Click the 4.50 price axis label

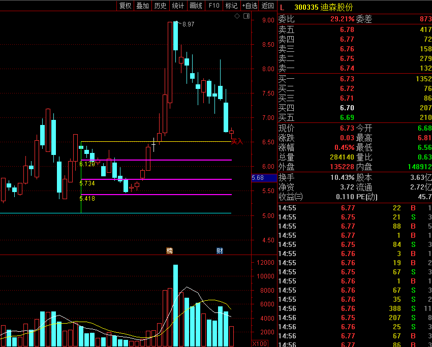(268, 240)
